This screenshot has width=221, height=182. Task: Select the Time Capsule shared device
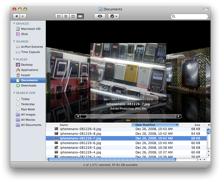(30, 52)
